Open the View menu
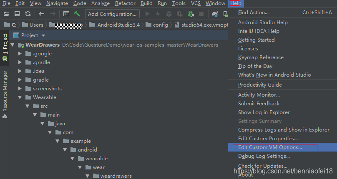The height and width of the screenshot is (179, 337). 35,3
